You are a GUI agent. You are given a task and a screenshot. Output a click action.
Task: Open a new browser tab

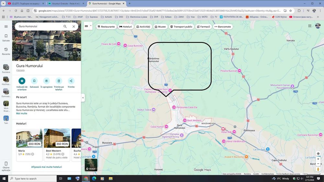[x=130, y=4]
